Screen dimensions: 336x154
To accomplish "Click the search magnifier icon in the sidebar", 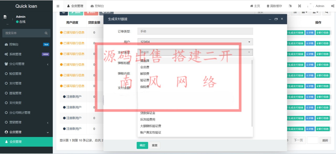I will point(46,33).
